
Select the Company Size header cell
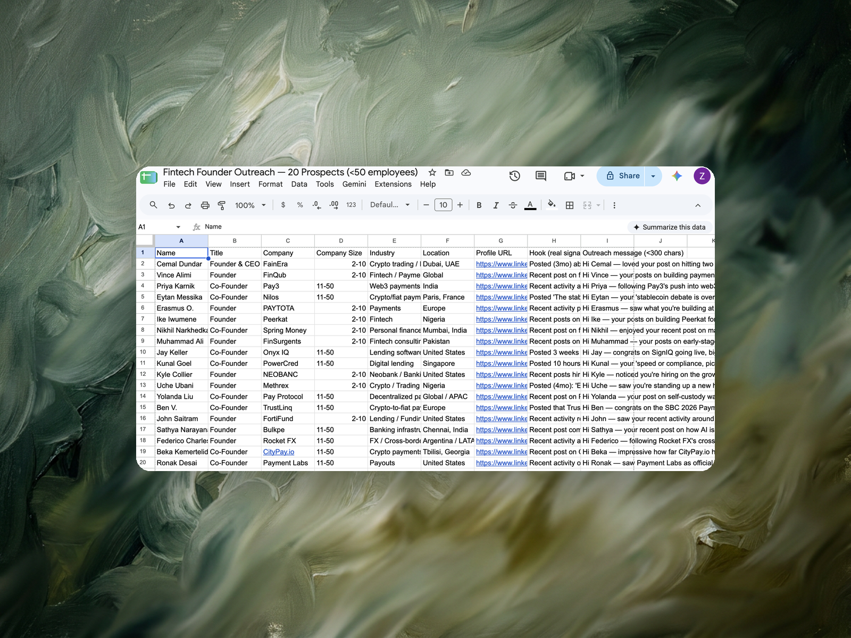[341, 253]
